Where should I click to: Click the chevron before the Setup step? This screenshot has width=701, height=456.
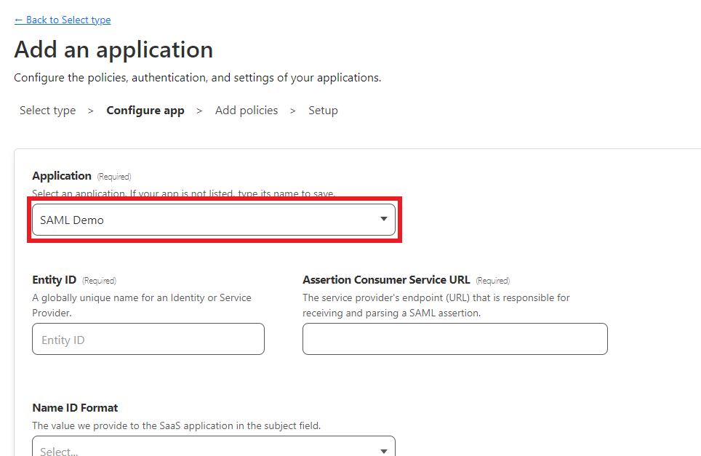click(294, 110)
